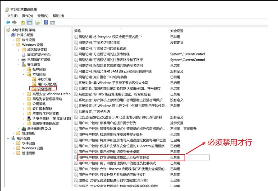
Task: Toggle the Show/Hide Action Pane icon
Action: (x=52, y=22)
